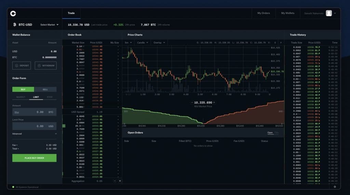
Task: Zoom out depth chart with minus icon
Action: [x=192, y=103]
